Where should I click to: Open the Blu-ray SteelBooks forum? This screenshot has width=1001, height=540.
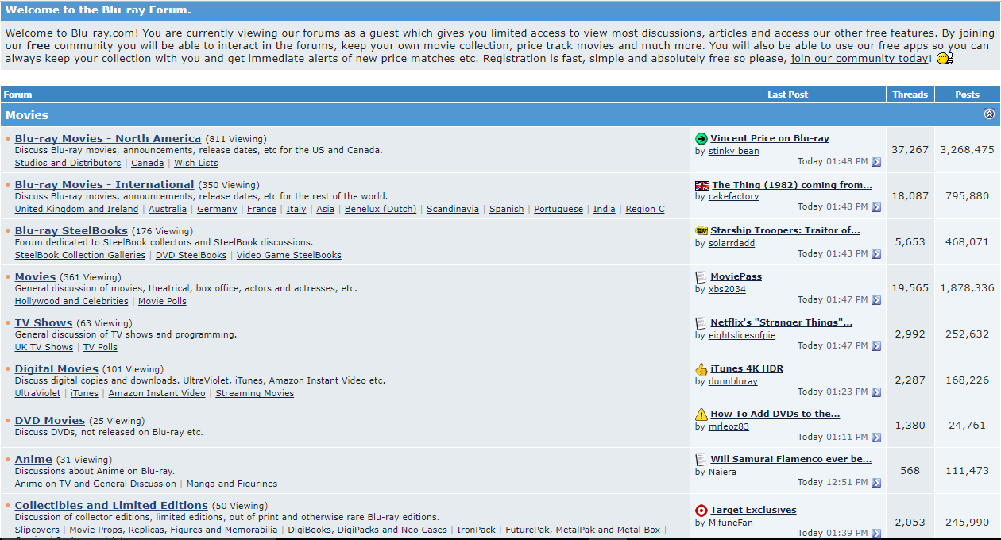71,231
